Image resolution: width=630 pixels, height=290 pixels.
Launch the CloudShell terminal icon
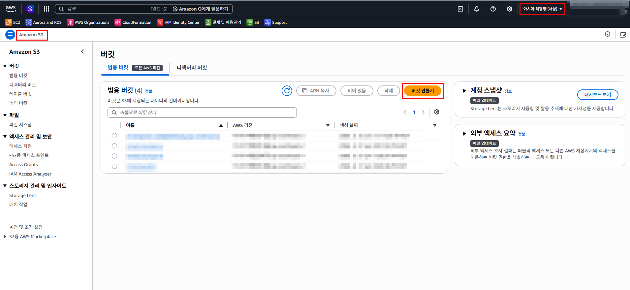(460, 9)
